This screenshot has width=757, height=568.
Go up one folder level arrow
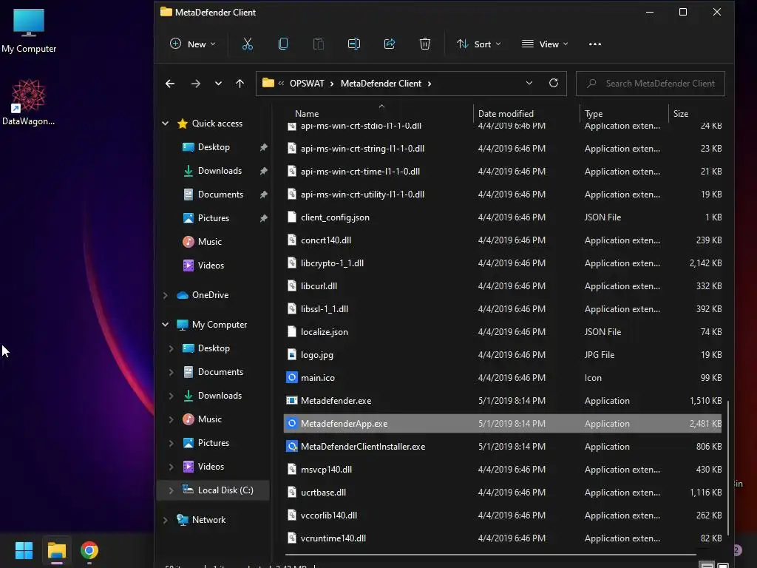240,84
